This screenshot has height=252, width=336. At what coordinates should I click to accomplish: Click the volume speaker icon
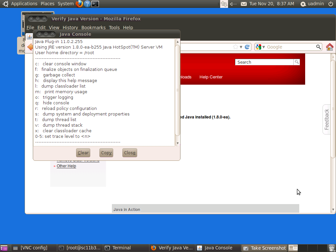[x=233, y=4]
